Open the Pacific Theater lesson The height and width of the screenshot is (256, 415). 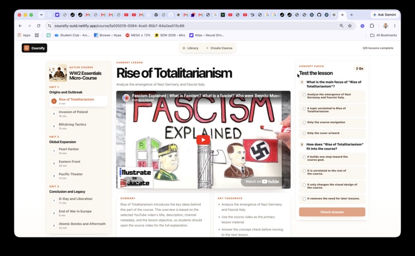click(79, 176)
